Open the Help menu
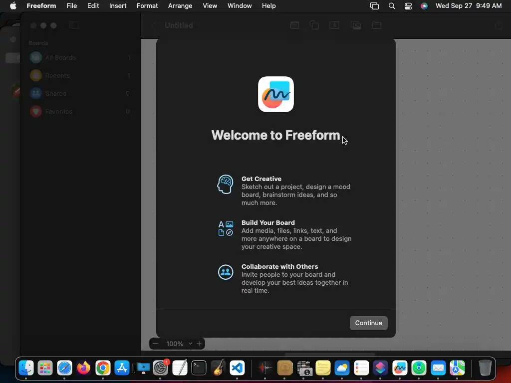Image resolution: width=511 pixels, height=383 pixels. (x=269, y=5)
